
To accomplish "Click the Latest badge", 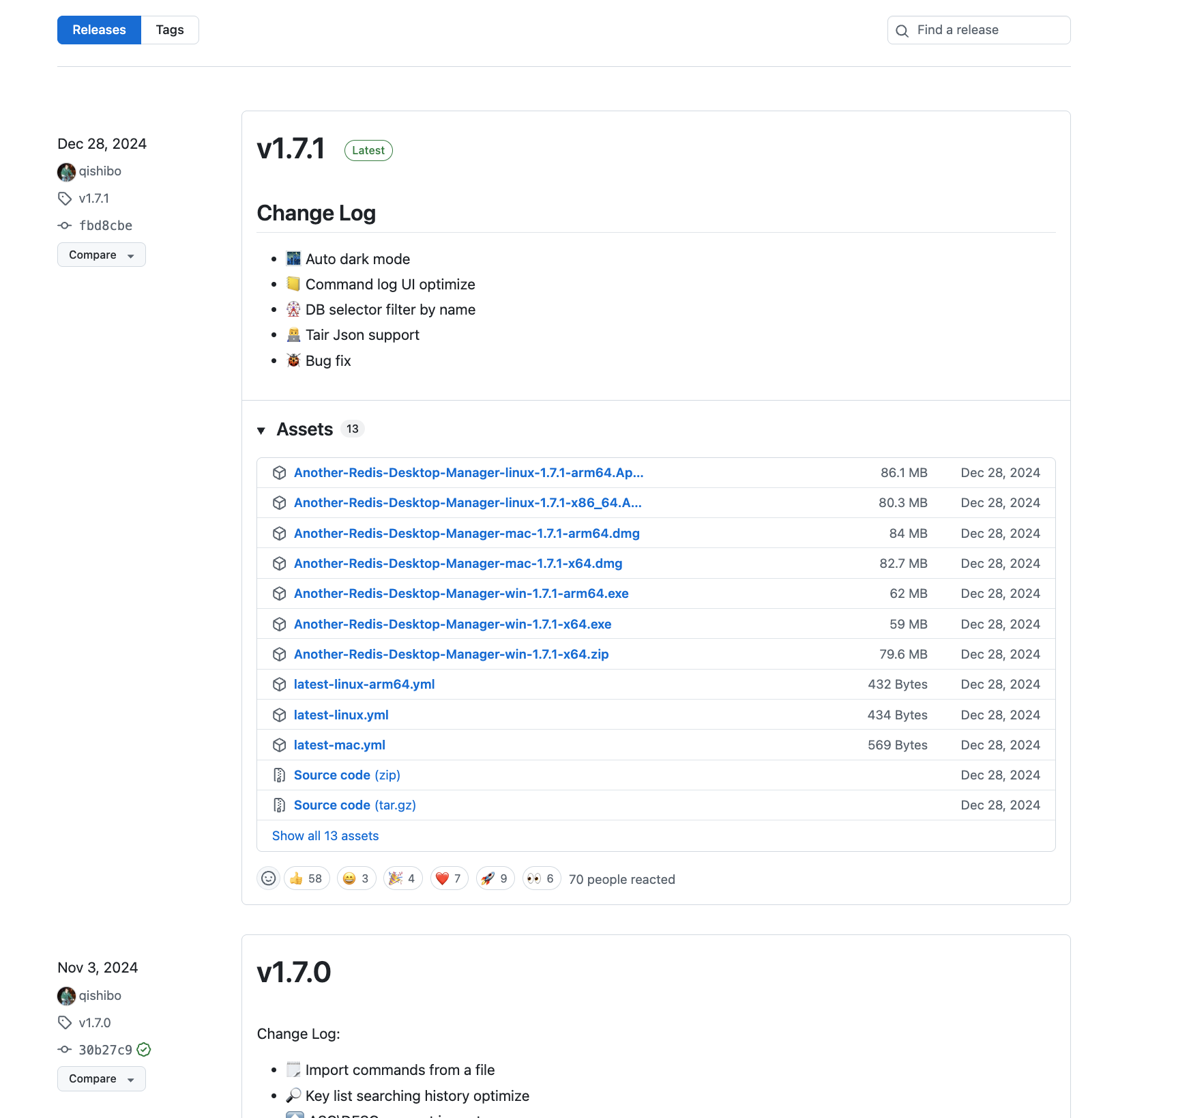I will coord(368,150).
